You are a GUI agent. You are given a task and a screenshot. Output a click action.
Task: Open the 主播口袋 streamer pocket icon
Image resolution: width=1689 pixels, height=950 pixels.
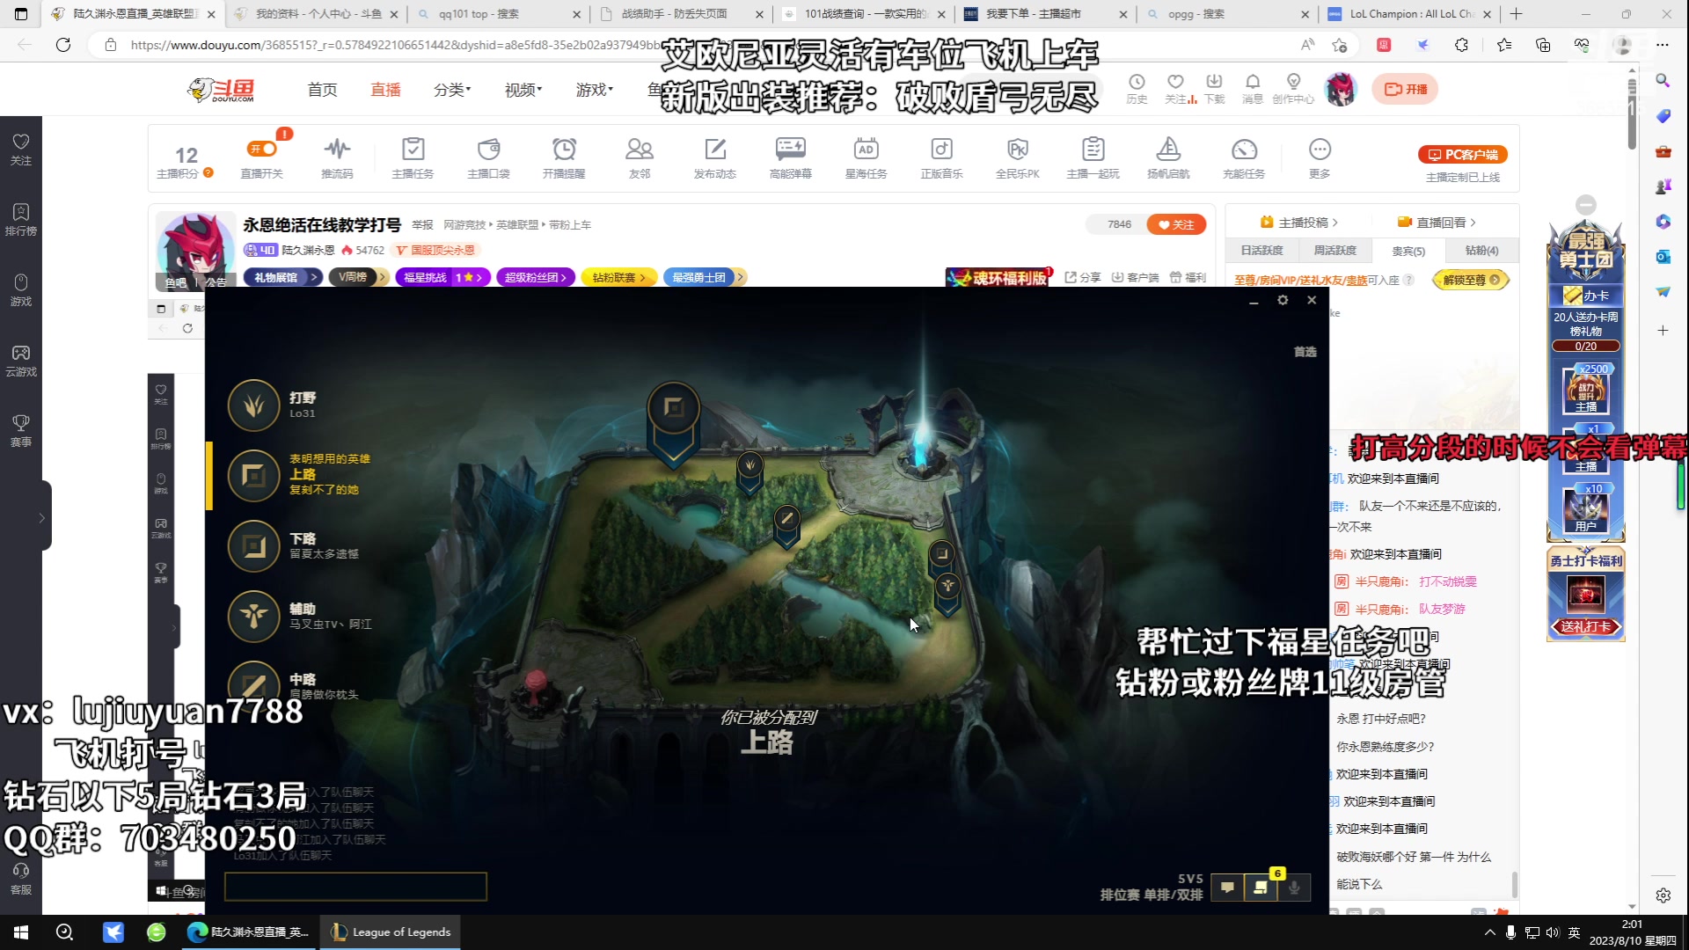(488, 158)
